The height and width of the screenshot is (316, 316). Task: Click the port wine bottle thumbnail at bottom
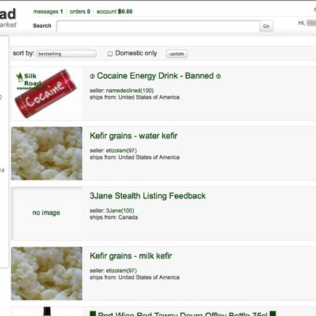coord(47,312)
